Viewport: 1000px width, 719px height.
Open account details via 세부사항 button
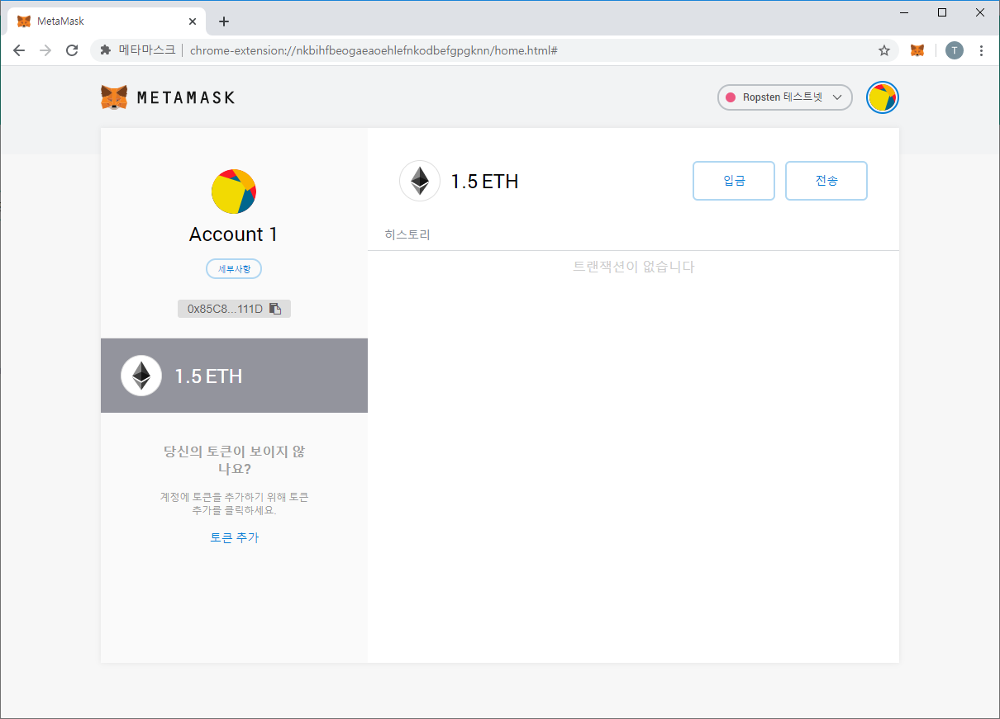coord(234,269)
